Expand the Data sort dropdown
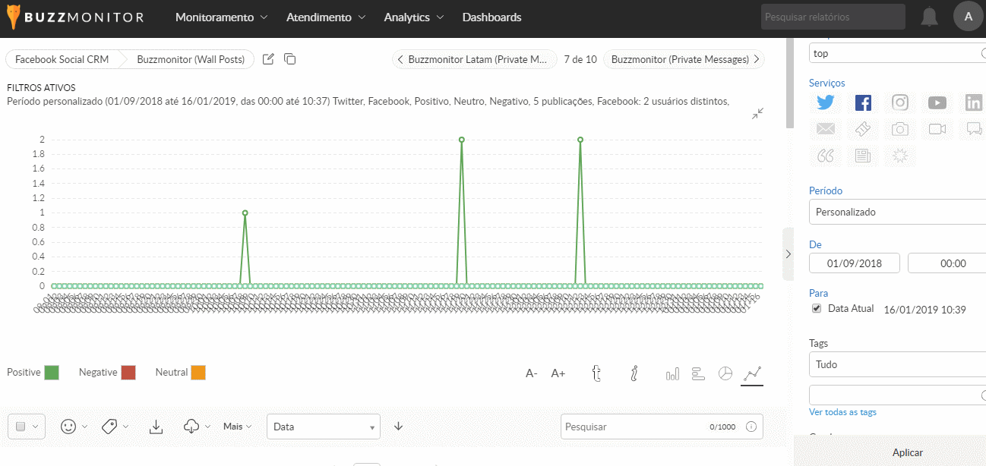 click(323, 427)
